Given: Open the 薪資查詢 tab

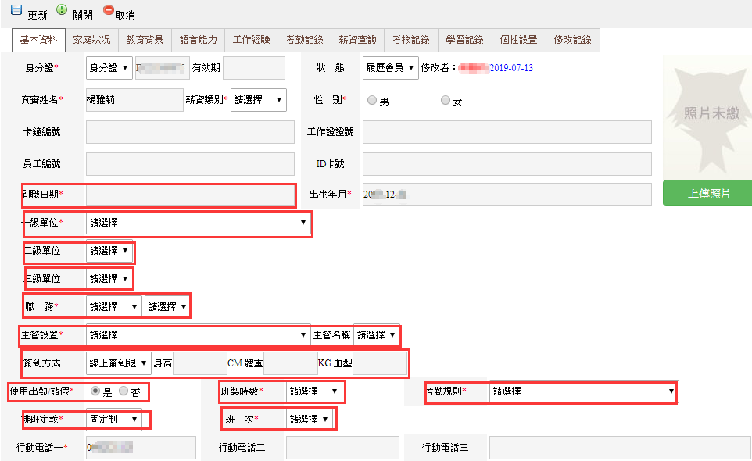Looking at the screenshot, I should 357,39.
